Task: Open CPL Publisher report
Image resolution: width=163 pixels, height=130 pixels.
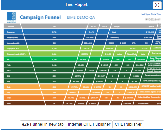Action: coord(128,124)
